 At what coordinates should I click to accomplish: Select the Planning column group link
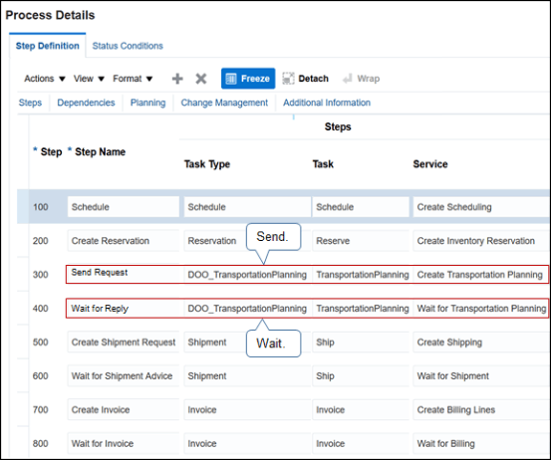click(147, 103)
